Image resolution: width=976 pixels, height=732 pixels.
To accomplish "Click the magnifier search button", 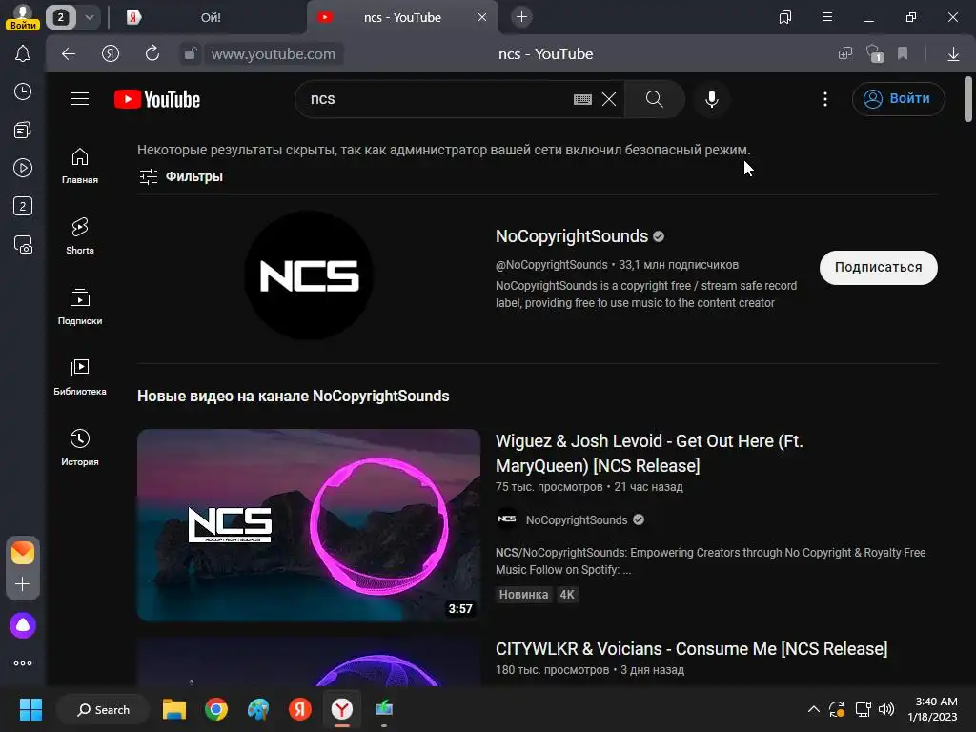I will [654, 99].
